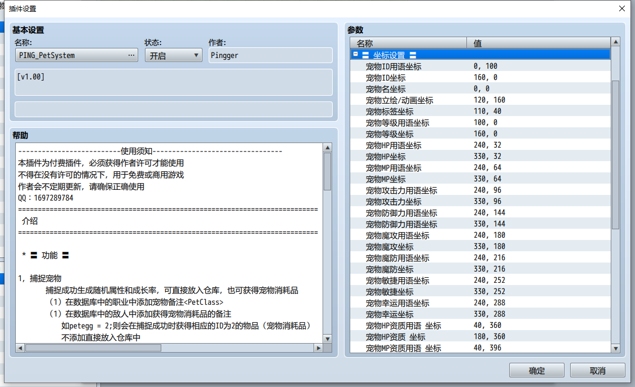Click the 作者 field showing Pingger
The image size is (635, 387).
click(271, 55)
